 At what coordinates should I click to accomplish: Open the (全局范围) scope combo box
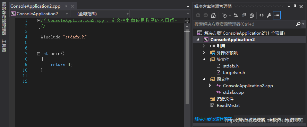click(100, 14)
